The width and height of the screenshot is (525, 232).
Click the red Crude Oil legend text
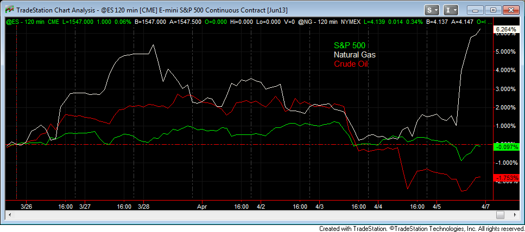click(351, 64)
